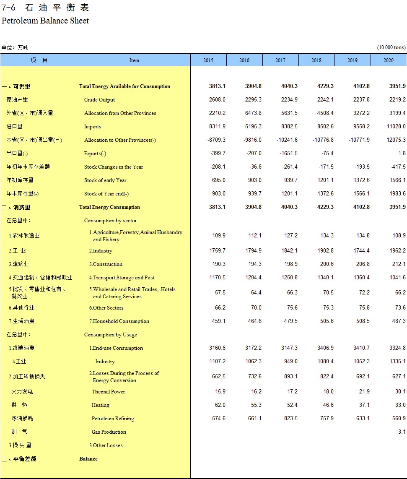This screenshot has height=479, width=407.
Task: Click 2018 Transport value 1340.1
Action: (x=326, y=278)
